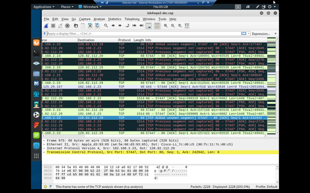This screenshot has width=310, height=193.
Task: Close this capture file using toolbar X icon
Action: (90, 26)
